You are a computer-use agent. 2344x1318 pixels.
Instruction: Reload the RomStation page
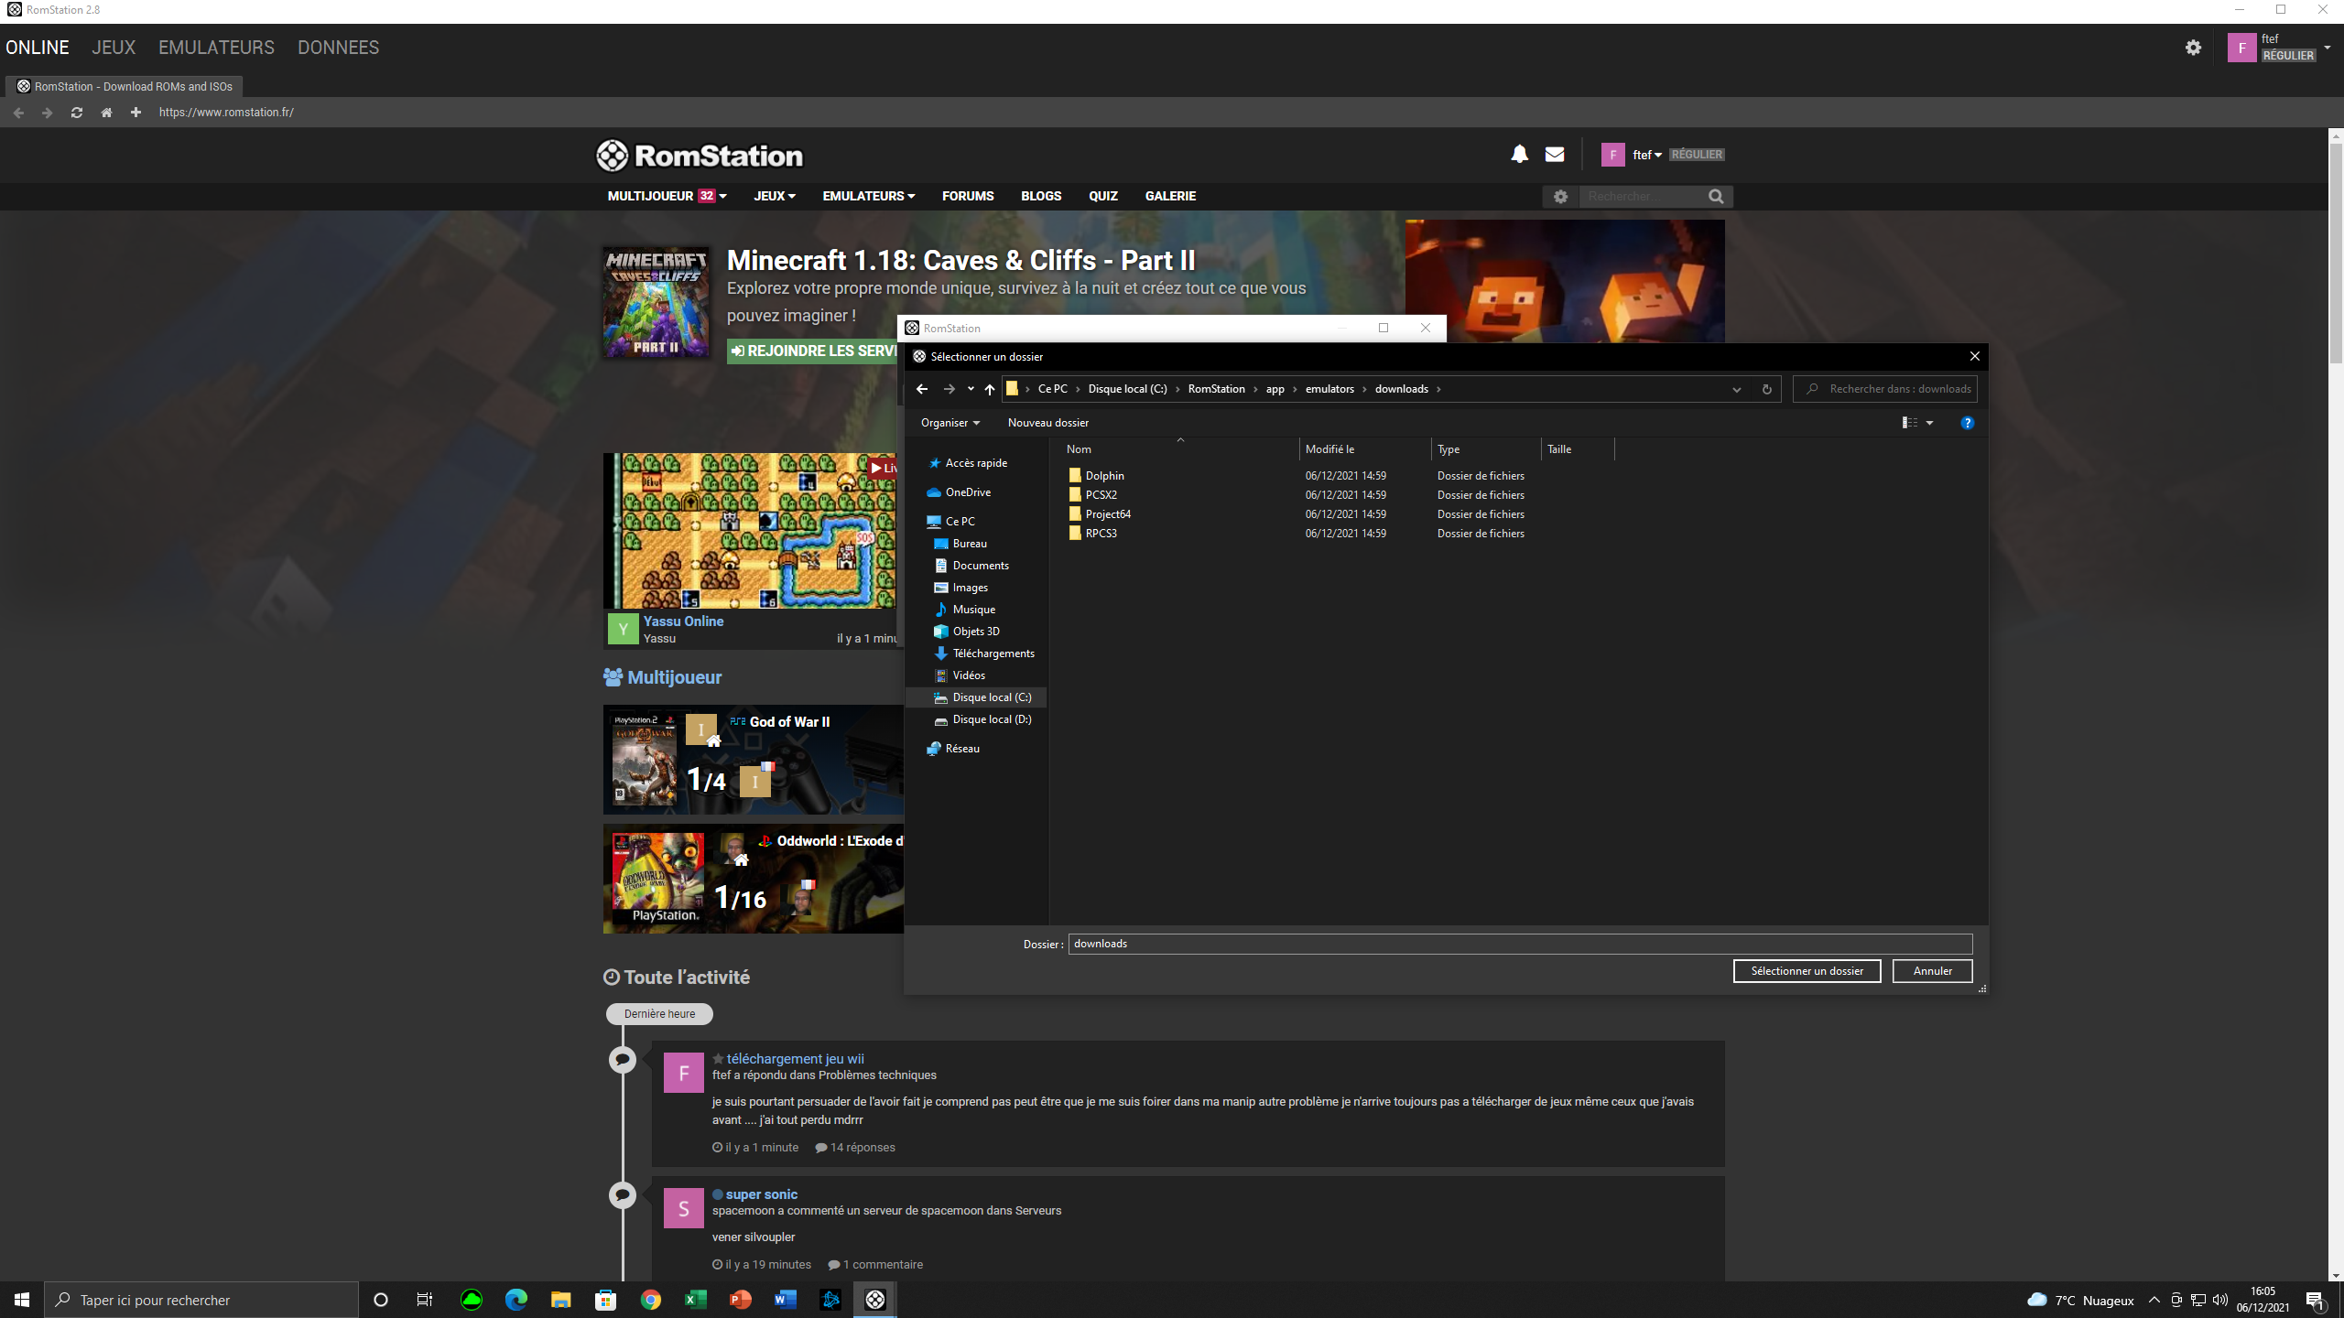tap(77, 113)
